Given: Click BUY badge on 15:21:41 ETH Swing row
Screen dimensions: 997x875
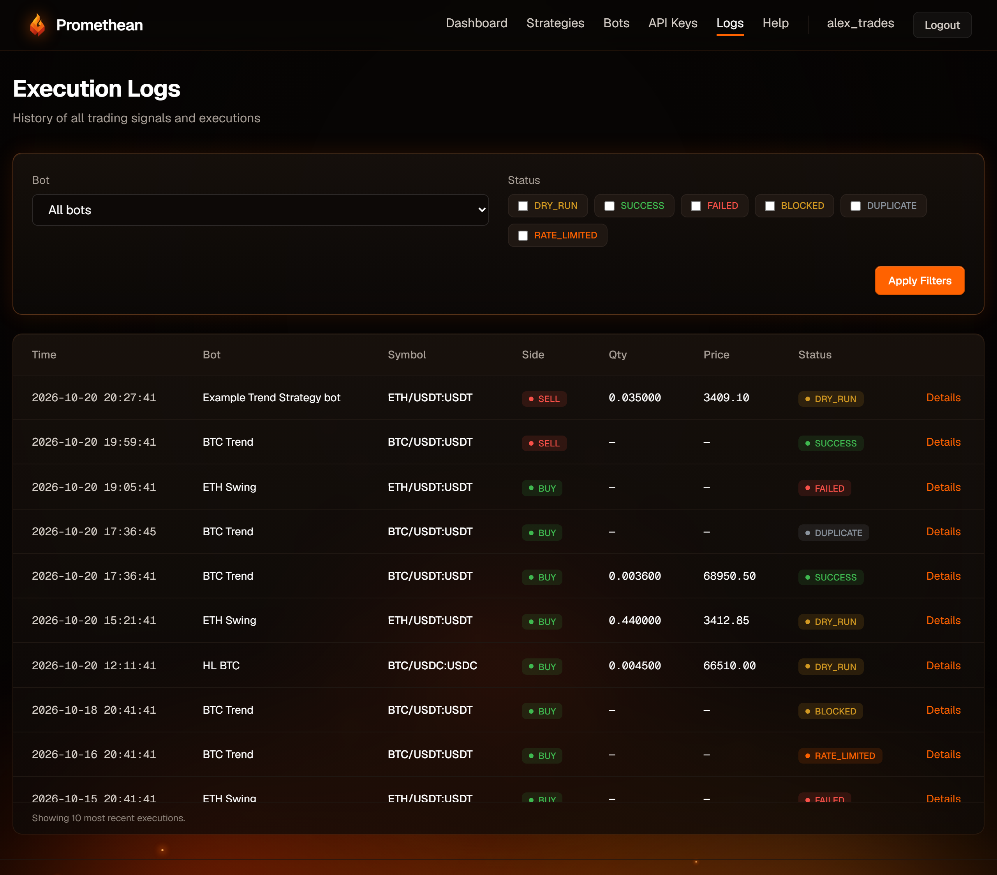Looking at the screenshot, I should coord(542,621).
